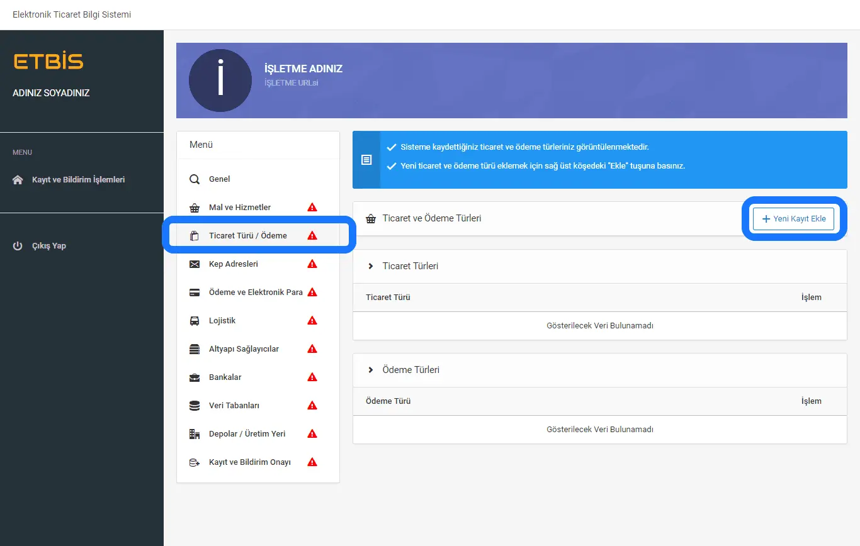Click the warning triangle beside Veri Tabanları
The image size is (860, 546).
tap(312, 406)
